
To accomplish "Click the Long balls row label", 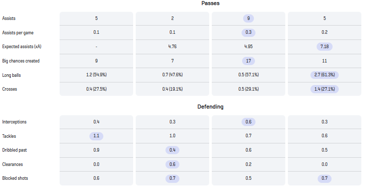I will [11, 75].
